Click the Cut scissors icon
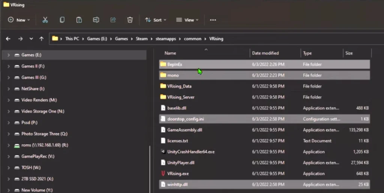Image resolution: width=384 pixels, height=193 pixels. pos(45,20)
